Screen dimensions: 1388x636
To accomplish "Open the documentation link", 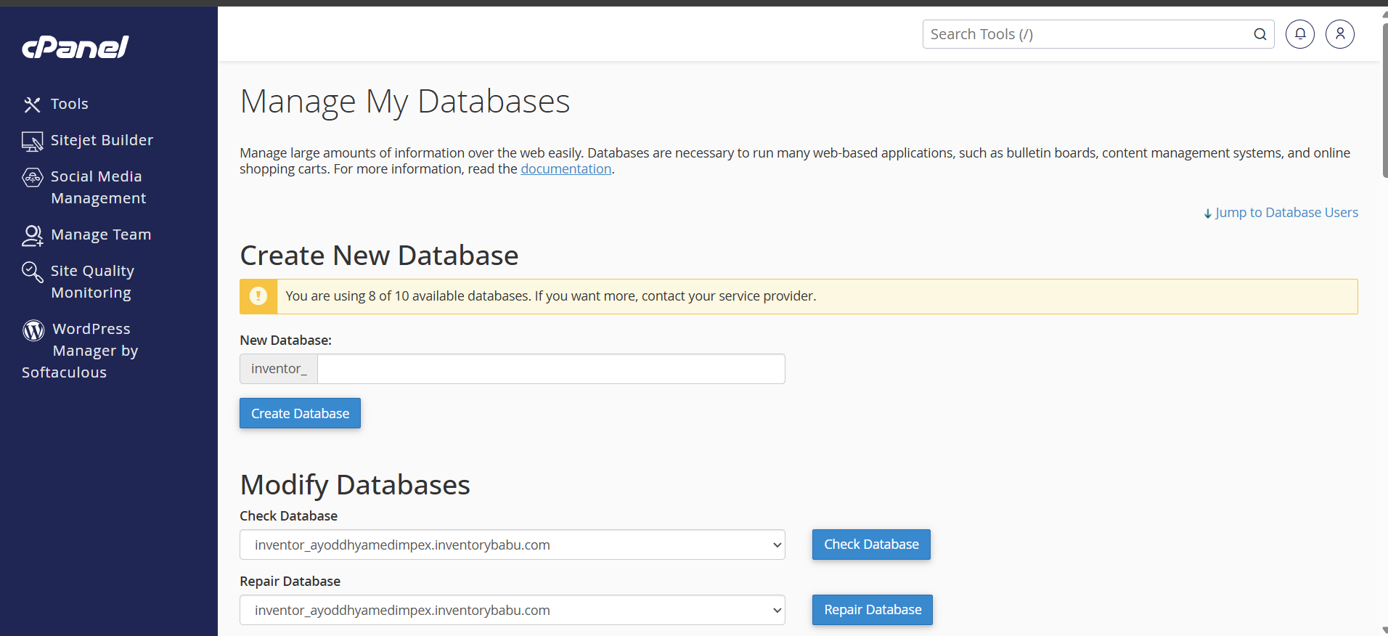I will point(566,169).
